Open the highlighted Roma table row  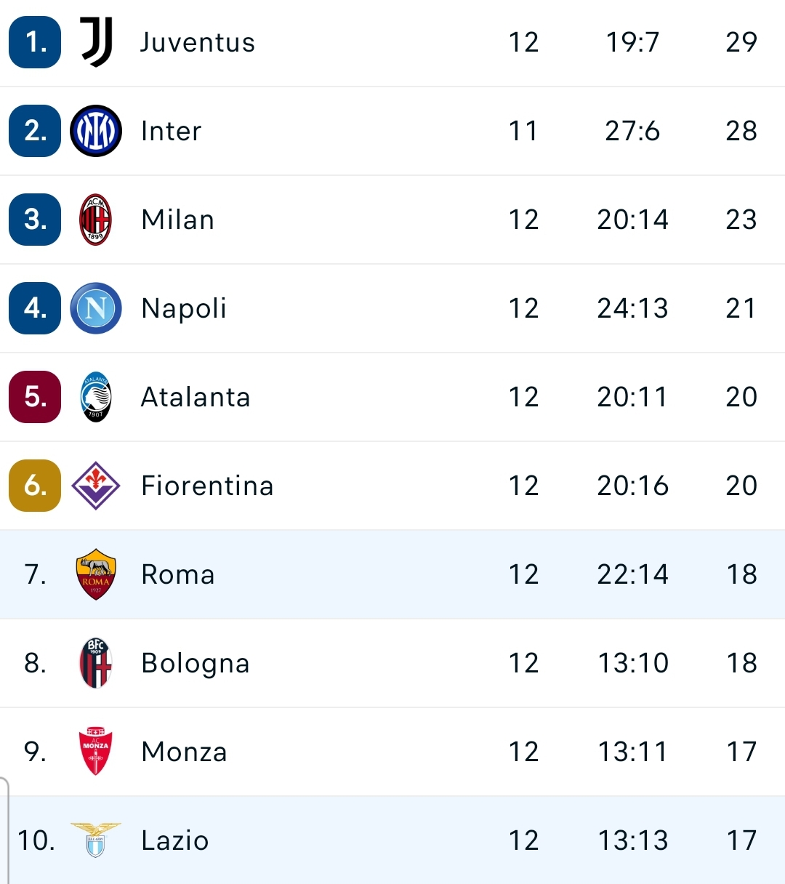[392, 574]
